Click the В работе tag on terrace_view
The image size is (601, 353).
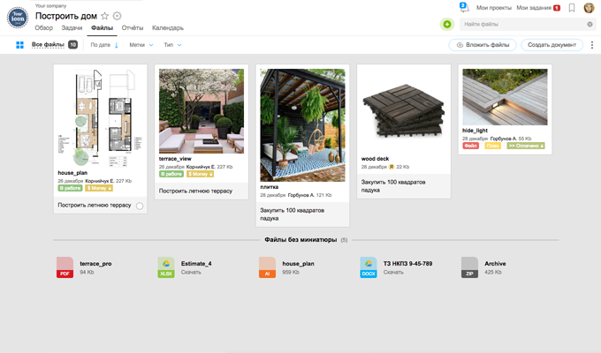[171, 174]
